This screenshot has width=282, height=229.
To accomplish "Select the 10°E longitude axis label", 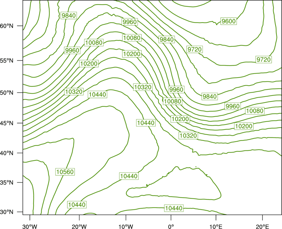I will click(x=216, y=227).
